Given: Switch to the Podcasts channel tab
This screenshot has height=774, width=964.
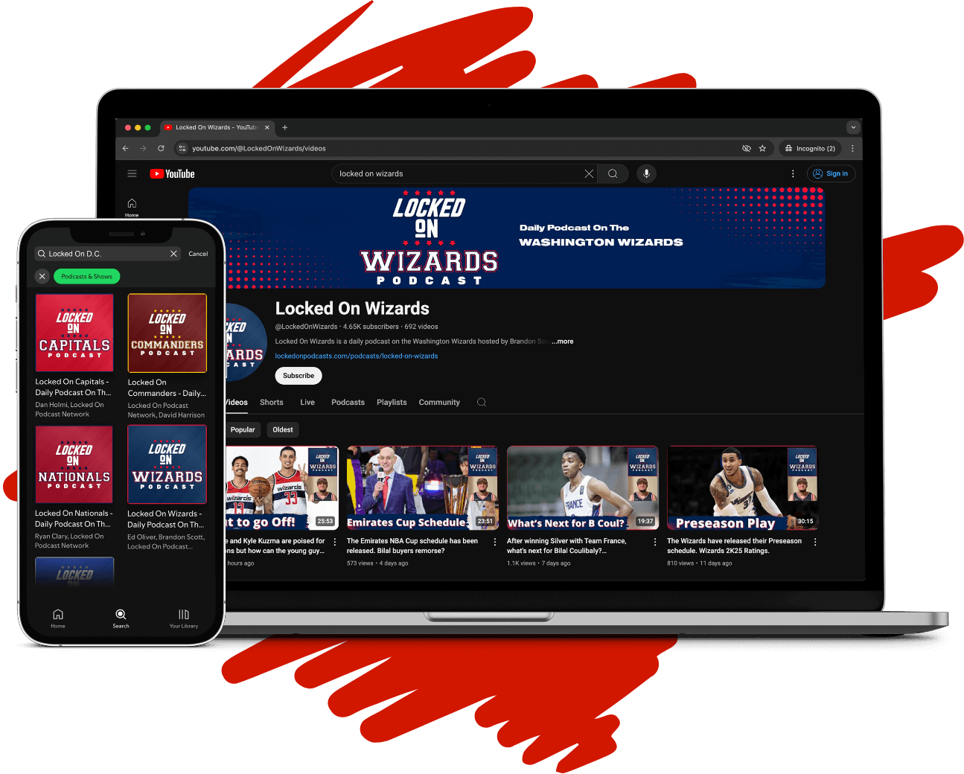Looking at the screenshot, I should pos(348,402).
